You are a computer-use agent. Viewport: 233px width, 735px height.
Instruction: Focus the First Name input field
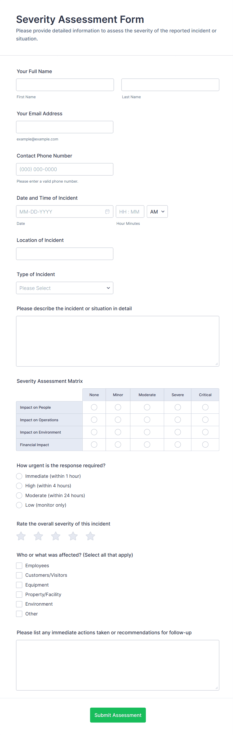click(x=65, y=85)
